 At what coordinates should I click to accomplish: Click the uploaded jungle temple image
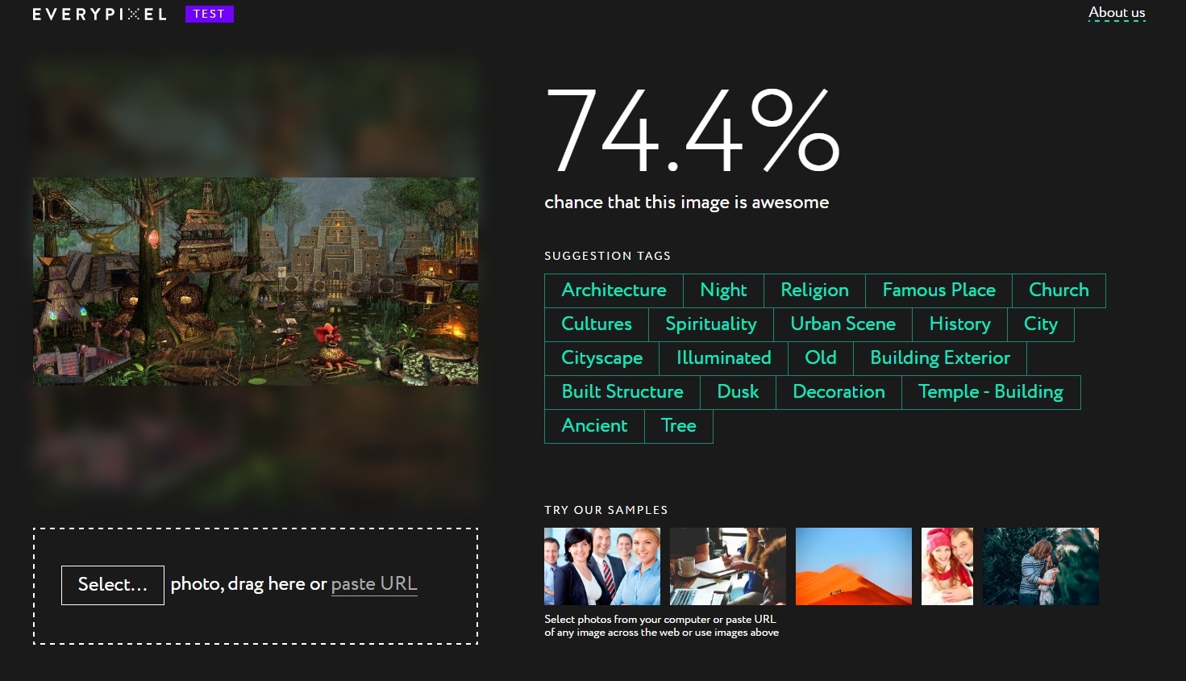[x=256, y=281]
